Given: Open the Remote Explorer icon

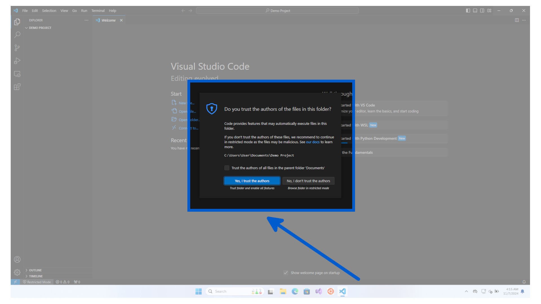Looking at the screenshot, I should (x=17, y=74).
